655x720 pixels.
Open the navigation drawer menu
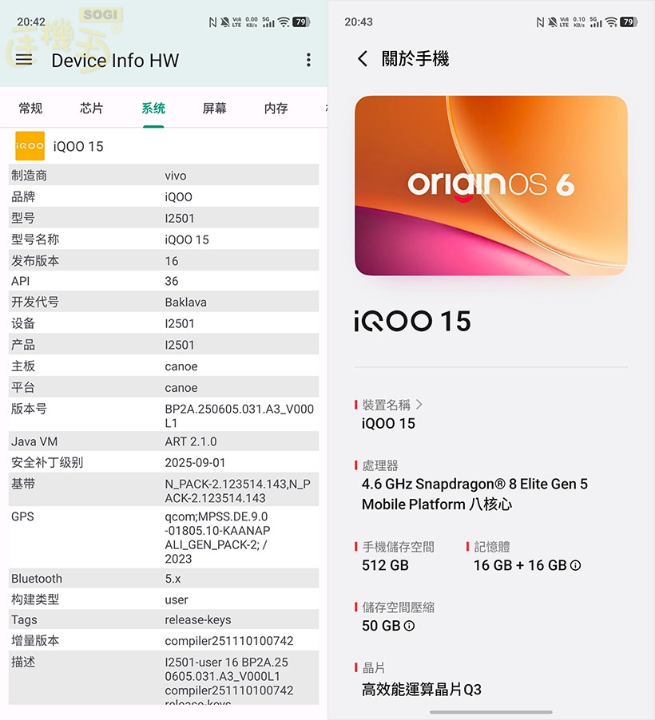(23, 60)
